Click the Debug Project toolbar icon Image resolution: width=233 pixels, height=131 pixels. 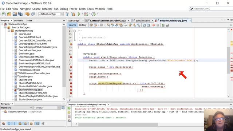86,14
